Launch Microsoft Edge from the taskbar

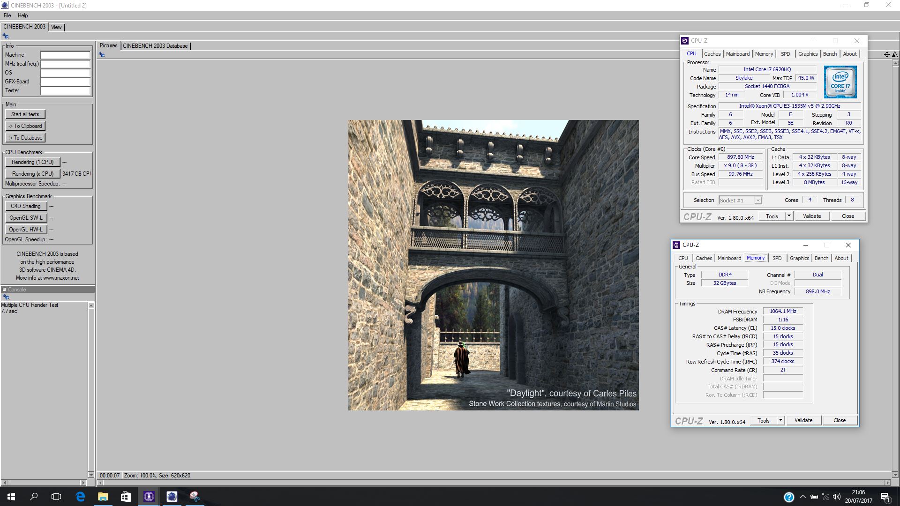80,497
